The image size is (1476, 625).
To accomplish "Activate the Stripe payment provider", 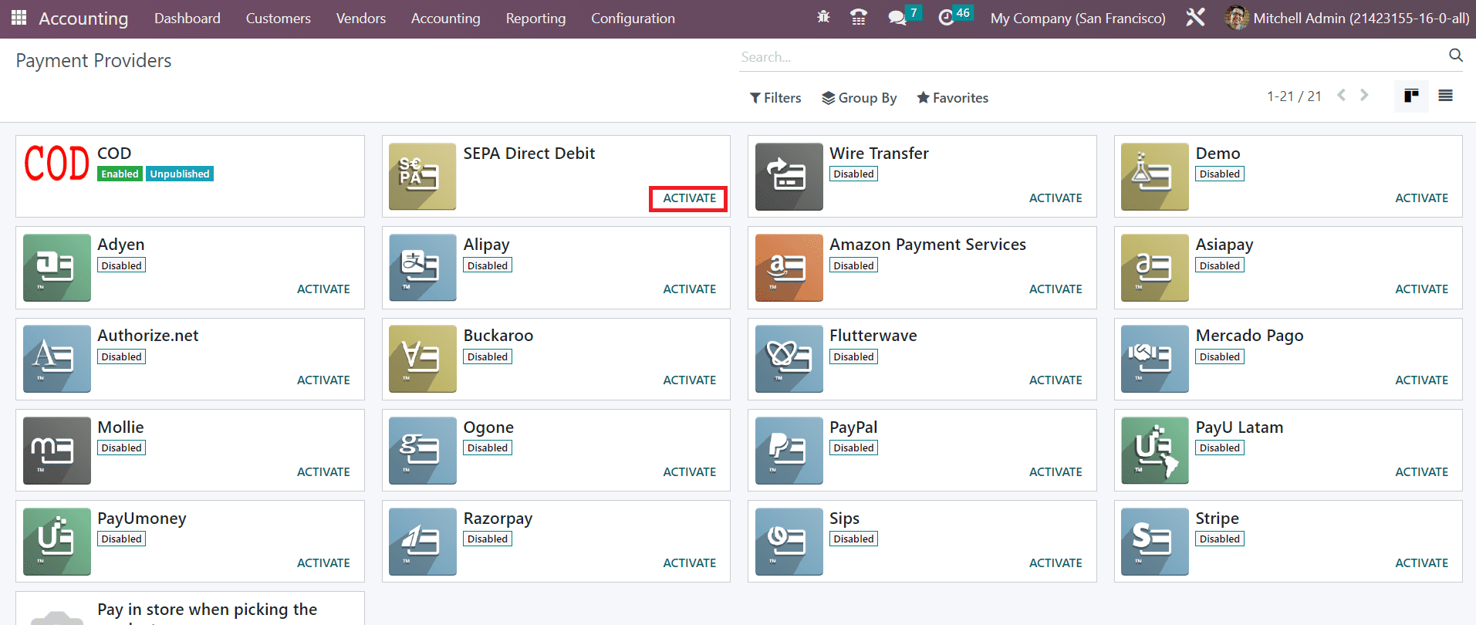I will coord(1421,563).
